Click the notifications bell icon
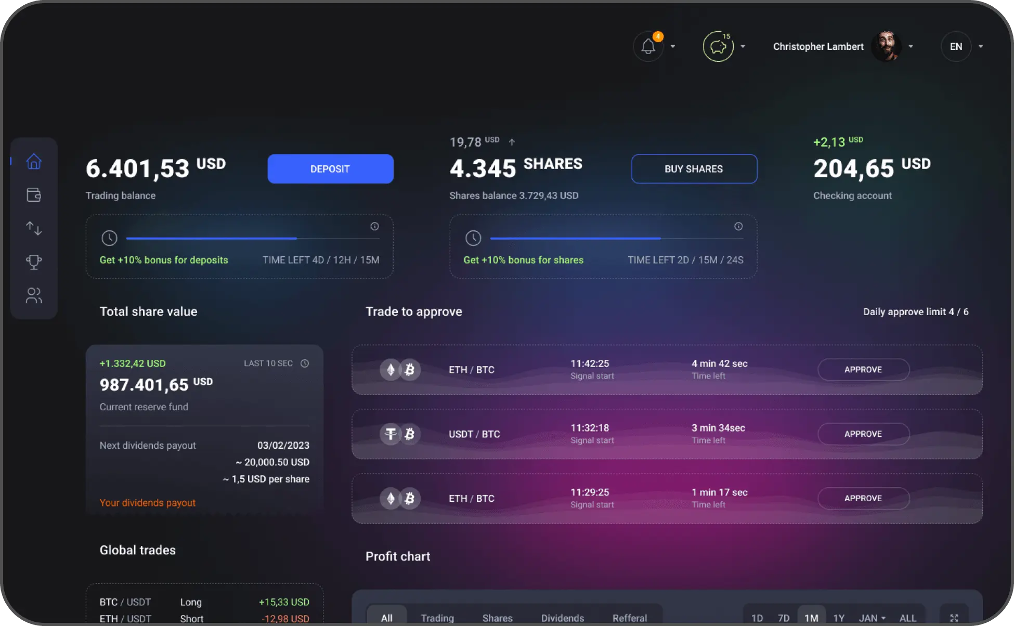This screenshot has width=1014, height=626. (648, 47)
